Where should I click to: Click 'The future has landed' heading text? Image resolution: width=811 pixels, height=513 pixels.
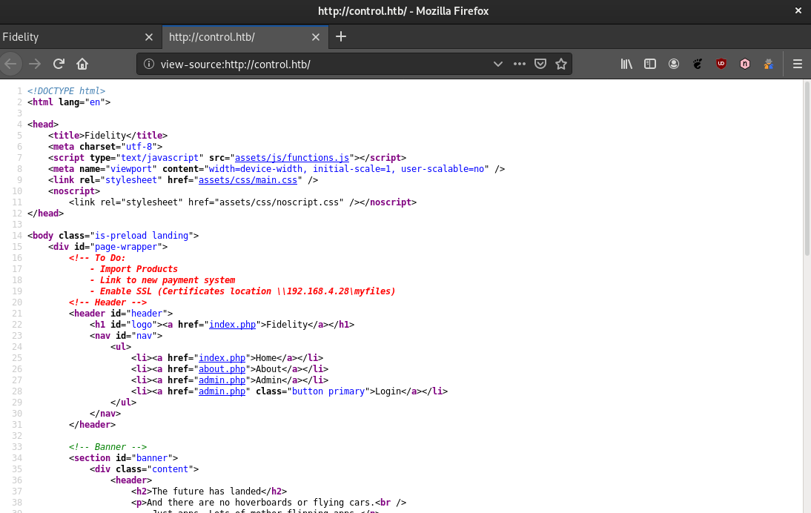click(206, 492)
